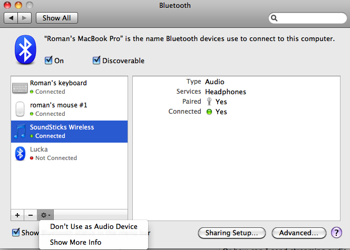This screenshot has width=350, height=250.
Task: Open the Bluetooth help question mark
Action: click(336, 233)
